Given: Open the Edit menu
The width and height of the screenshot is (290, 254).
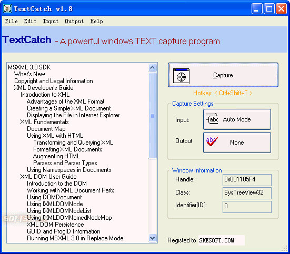Looking at the screenshot, I should [30, 21].
